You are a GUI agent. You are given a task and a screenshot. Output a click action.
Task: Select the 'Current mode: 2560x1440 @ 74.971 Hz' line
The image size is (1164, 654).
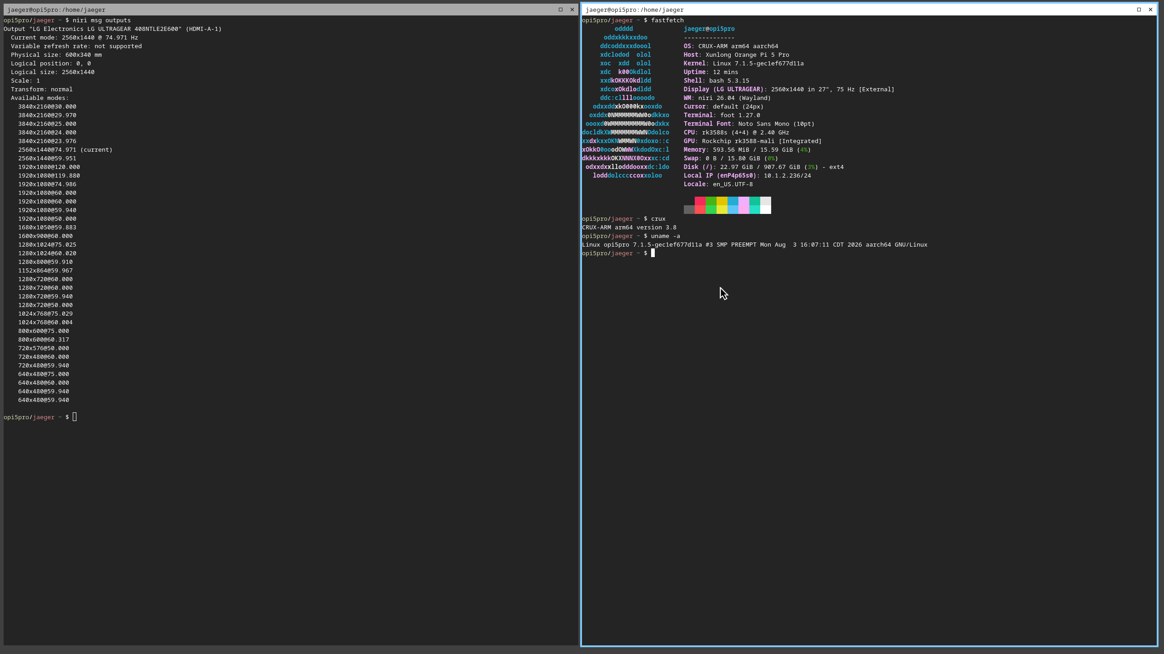(x=75, y=38)
